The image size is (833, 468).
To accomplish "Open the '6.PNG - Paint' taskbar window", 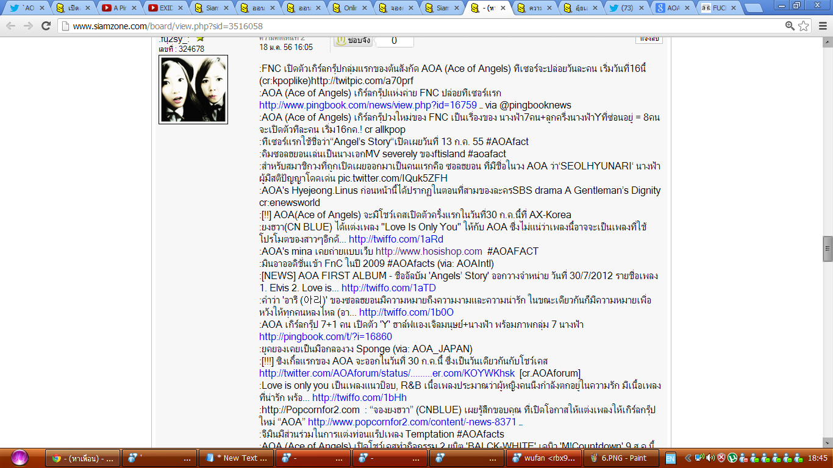I will [620, 458].
